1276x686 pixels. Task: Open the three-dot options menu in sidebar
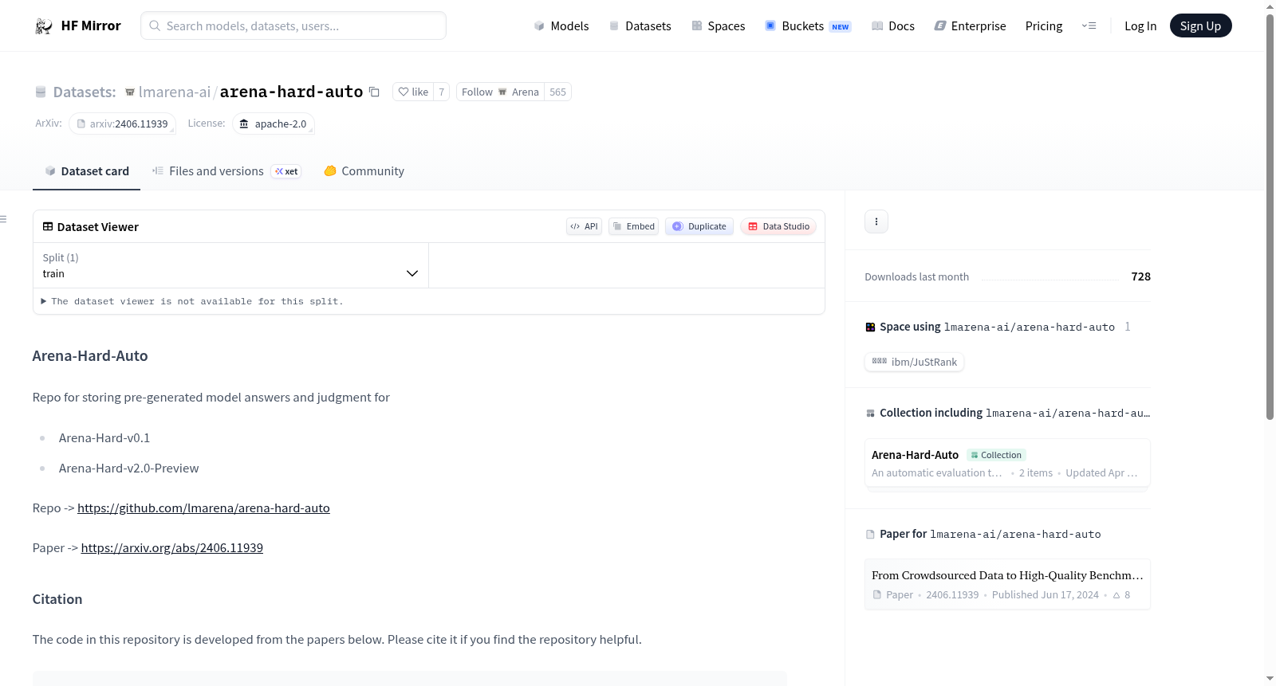click(x=876, y=221)
